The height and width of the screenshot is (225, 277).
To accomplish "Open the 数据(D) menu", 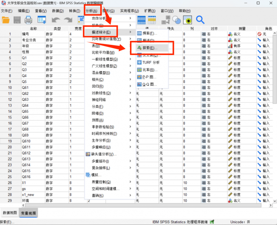I will point(58,11).
